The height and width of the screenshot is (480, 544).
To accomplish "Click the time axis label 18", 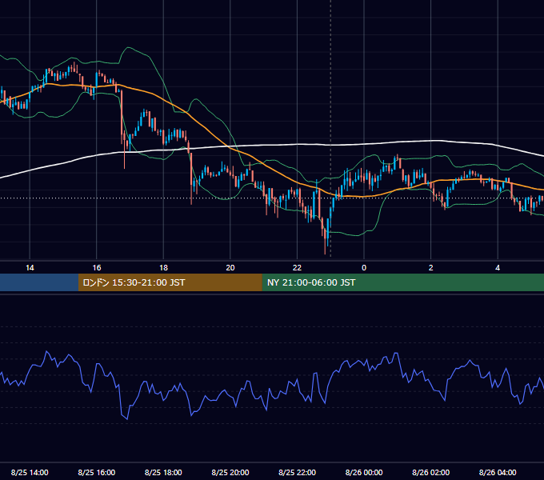I will [163, 268].
